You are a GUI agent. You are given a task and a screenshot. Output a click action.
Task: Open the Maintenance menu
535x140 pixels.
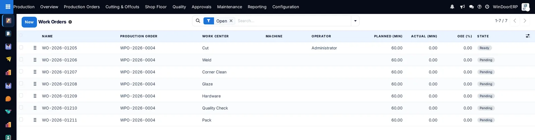[229, 7]
